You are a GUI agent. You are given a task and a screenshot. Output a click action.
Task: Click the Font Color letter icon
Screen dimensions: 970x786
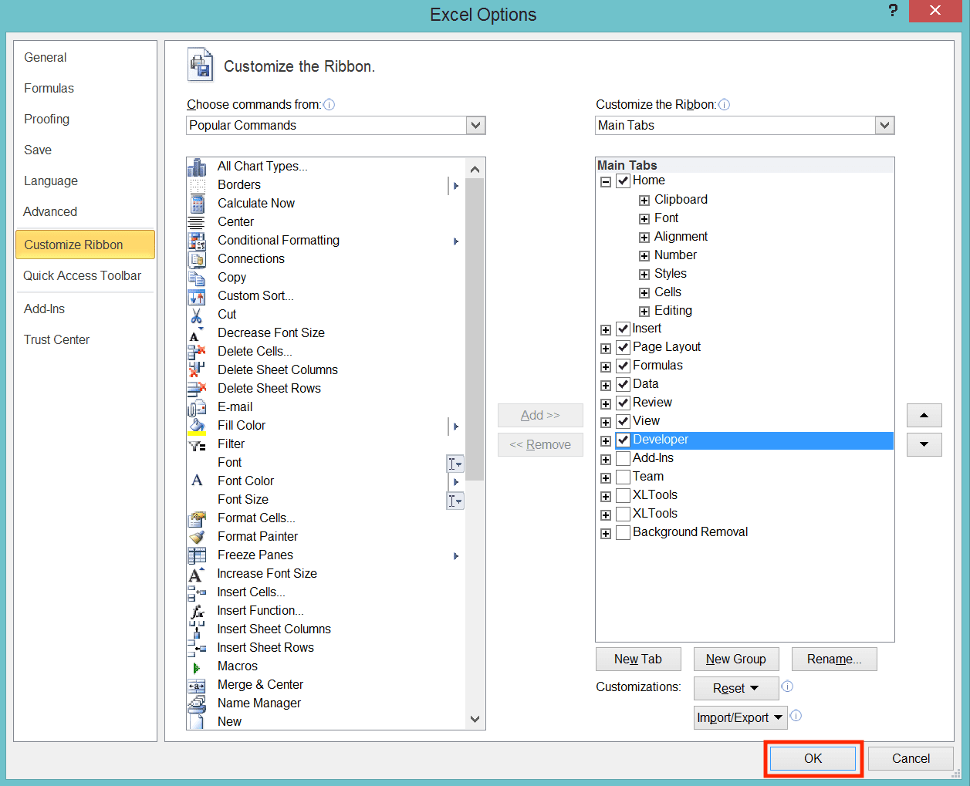click(197, 481)
